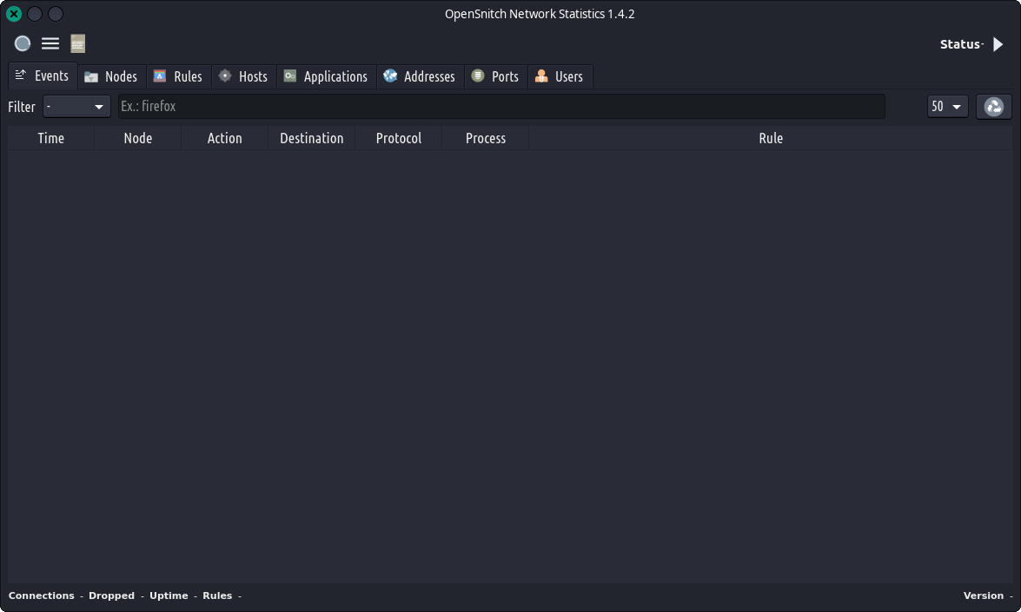The width and height of the screenshot is (1021, 612).
Task: Click the play arrow next to Status
Action: coord(998,44)
